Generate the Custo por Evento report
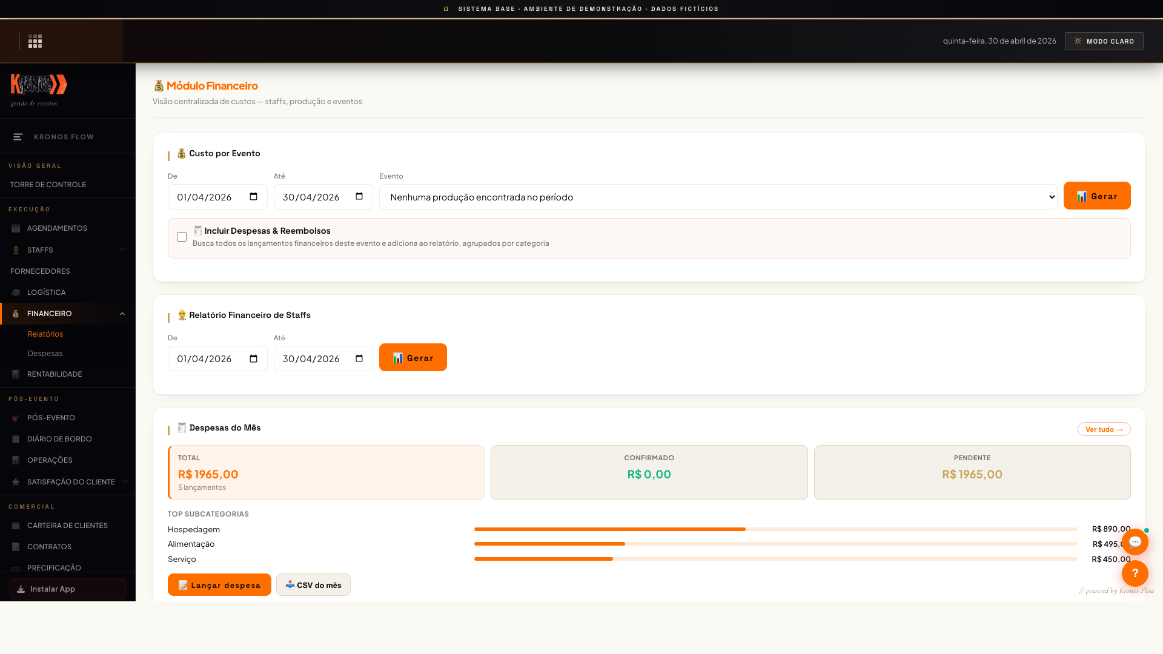Image resolution: width=1163 pixels, height=654 pixels. pyautogui.click(x=1097, y=196)
